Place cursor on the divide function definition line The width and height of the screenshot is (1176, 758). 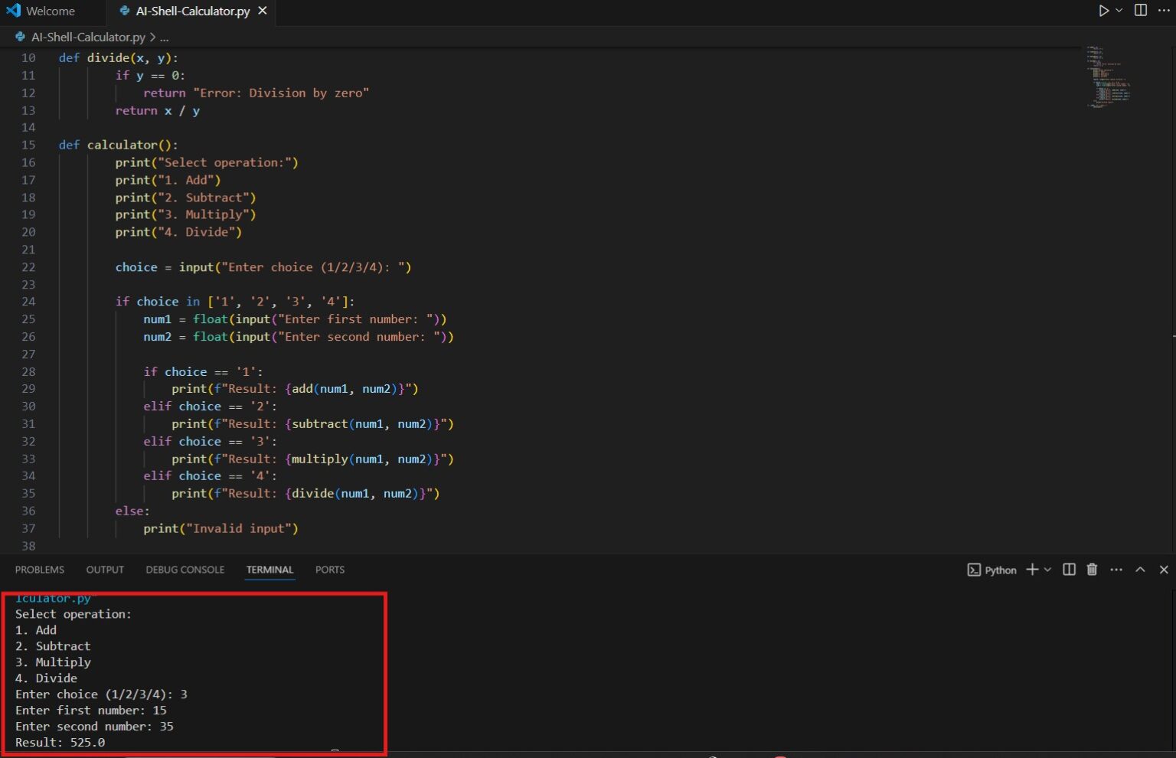coord(115,57)
